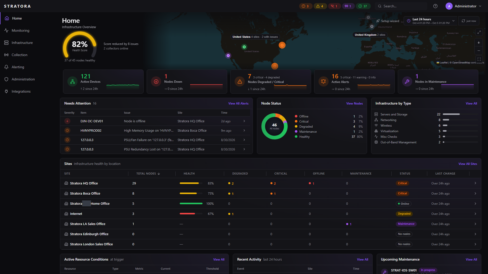Click in the Search field
Screen dimensions: 488x274
pyautogui.click(x=401, y=6)
